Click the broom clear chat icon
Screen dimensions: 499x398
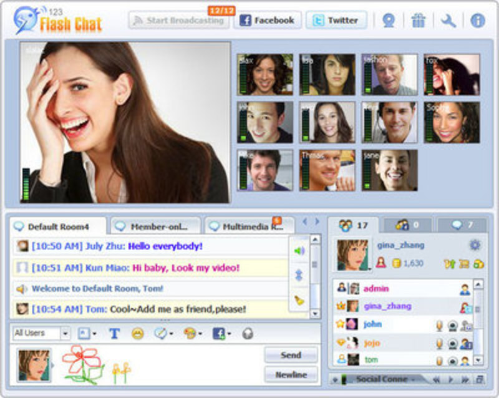299,301
